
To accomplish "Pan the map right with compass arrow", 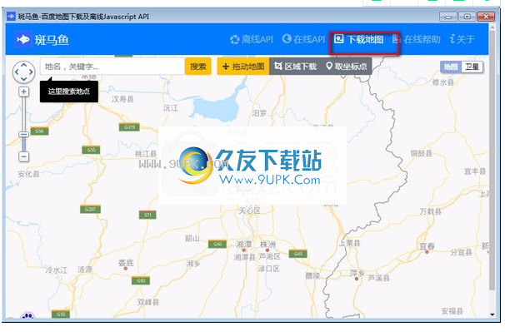I will pos(31,72).
